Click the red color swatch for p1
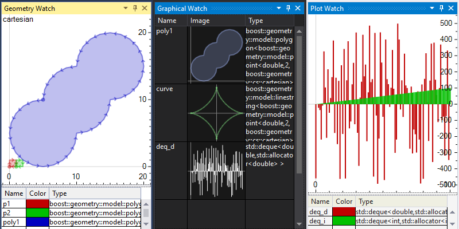The image size is (459, 229). pos(37,204)
